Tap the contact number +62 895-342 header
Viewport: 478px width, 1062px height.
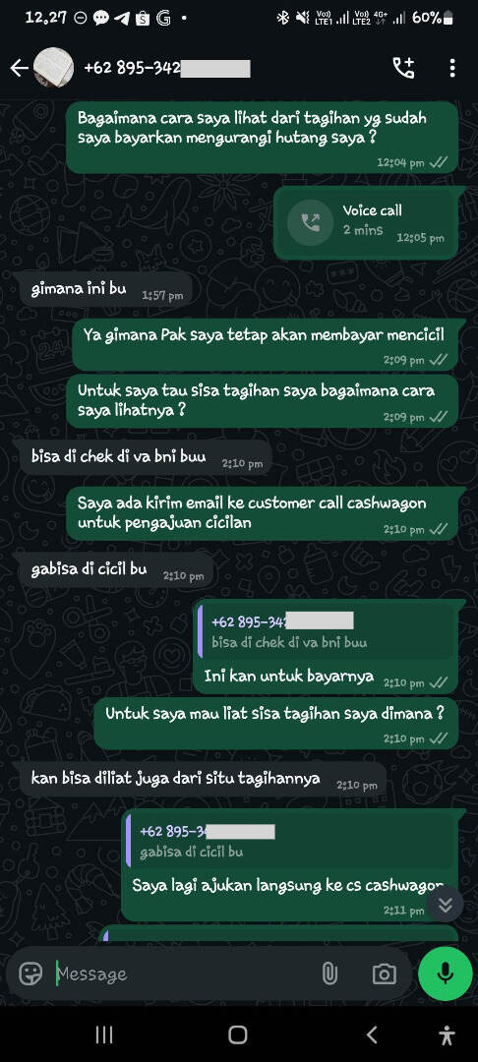tap(166, 68)
